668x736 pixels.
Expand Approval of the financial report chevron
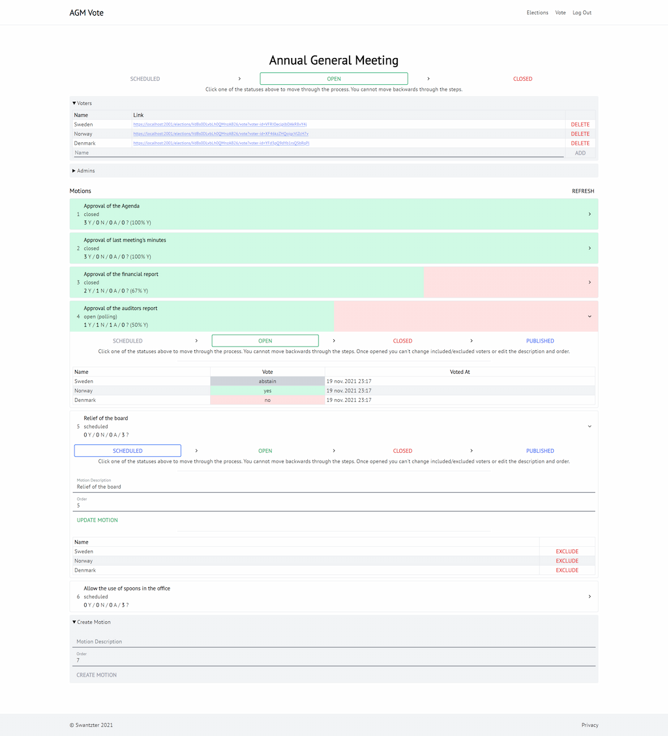tap(589, 283)
